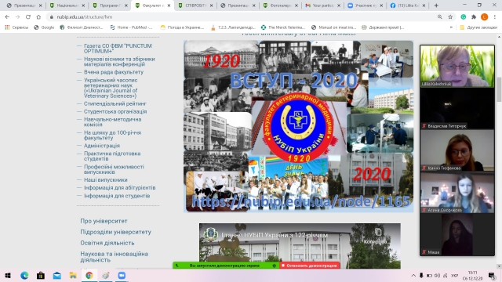Open Microsoft Store from the taskbar
Viewport: 502px width, 282px height.
click(41, 275)
